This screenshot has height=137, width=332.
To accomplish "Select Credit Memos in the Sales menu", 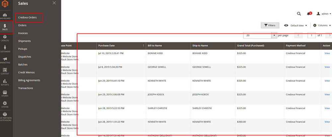I will 26,72.
